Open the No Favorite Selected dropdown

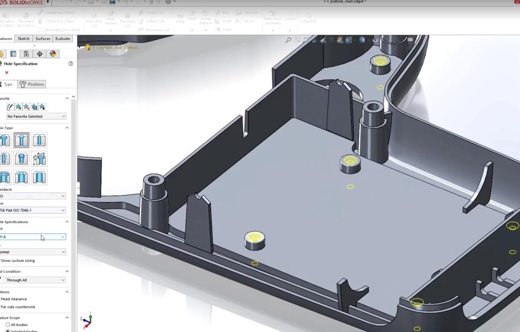pyautogui.click(x=36, y=116)
